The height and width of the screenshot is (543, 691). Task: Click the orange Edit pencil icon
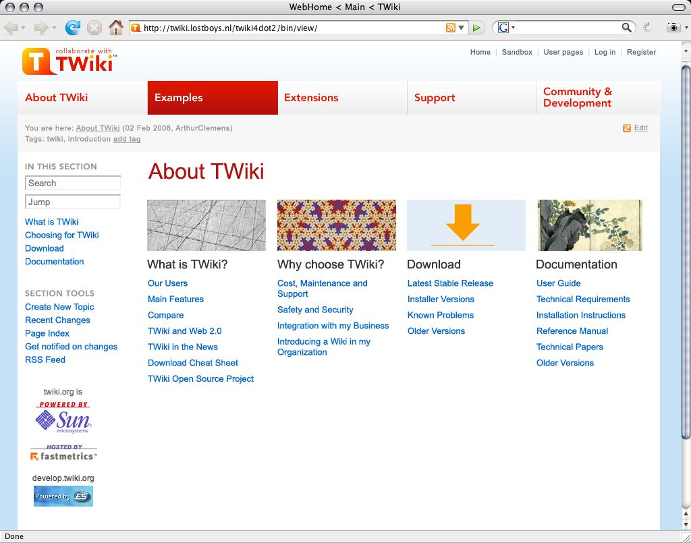[x=627, y=128]
